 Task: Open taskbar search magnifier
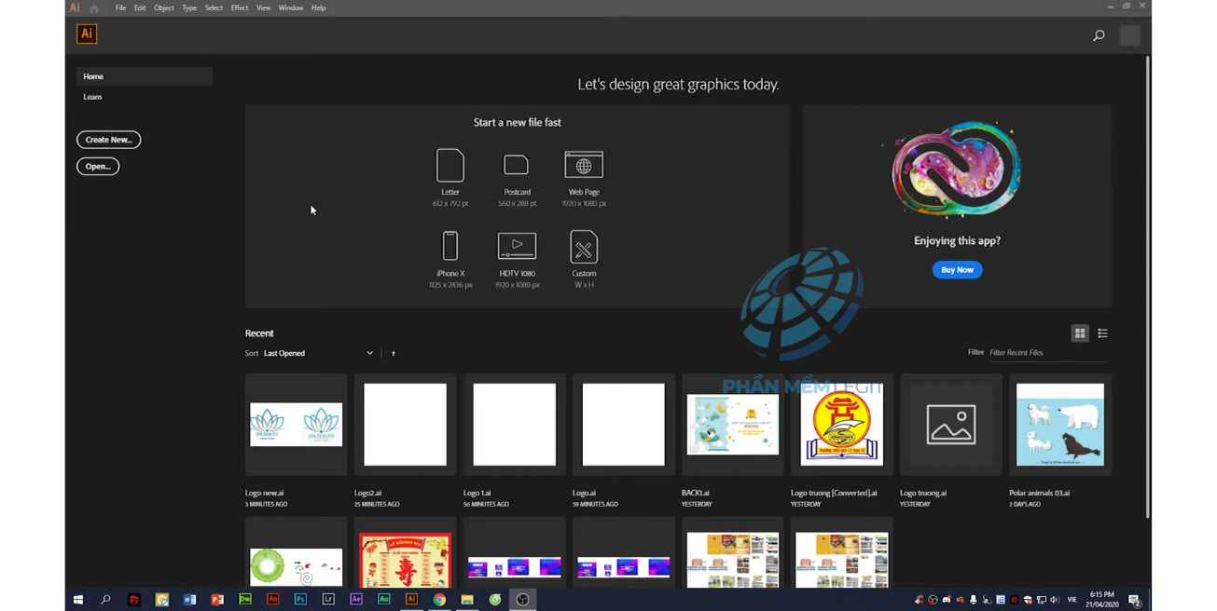[105, 600]
